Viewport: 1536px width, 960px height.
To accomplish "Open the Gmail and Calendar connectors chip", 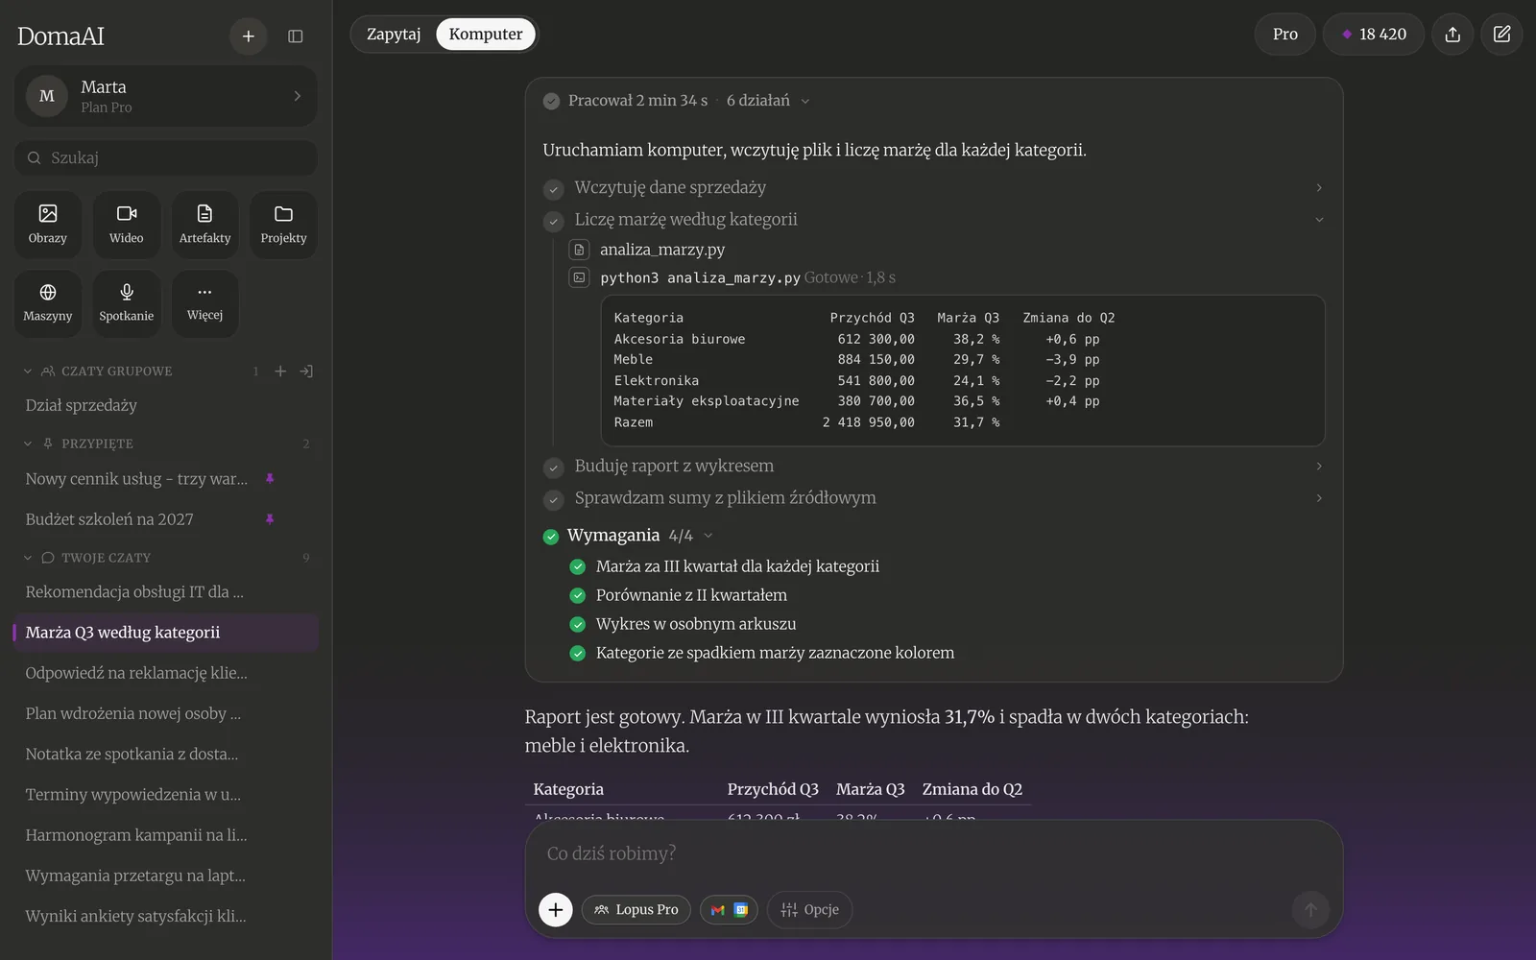I will [730, 909].
